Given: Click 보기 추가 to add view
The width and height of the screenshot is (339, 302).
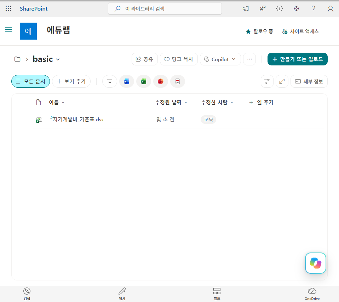Looking at the screenshot, I should 71,81.
